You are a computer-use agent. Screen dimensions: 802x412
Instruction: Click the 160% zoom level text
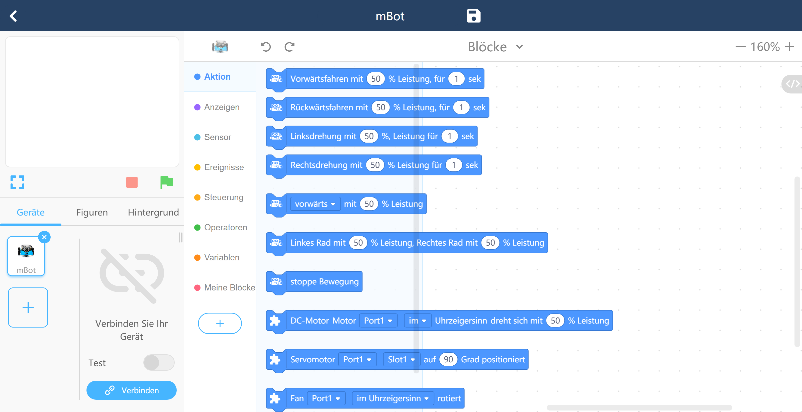(x=765, y=47)
